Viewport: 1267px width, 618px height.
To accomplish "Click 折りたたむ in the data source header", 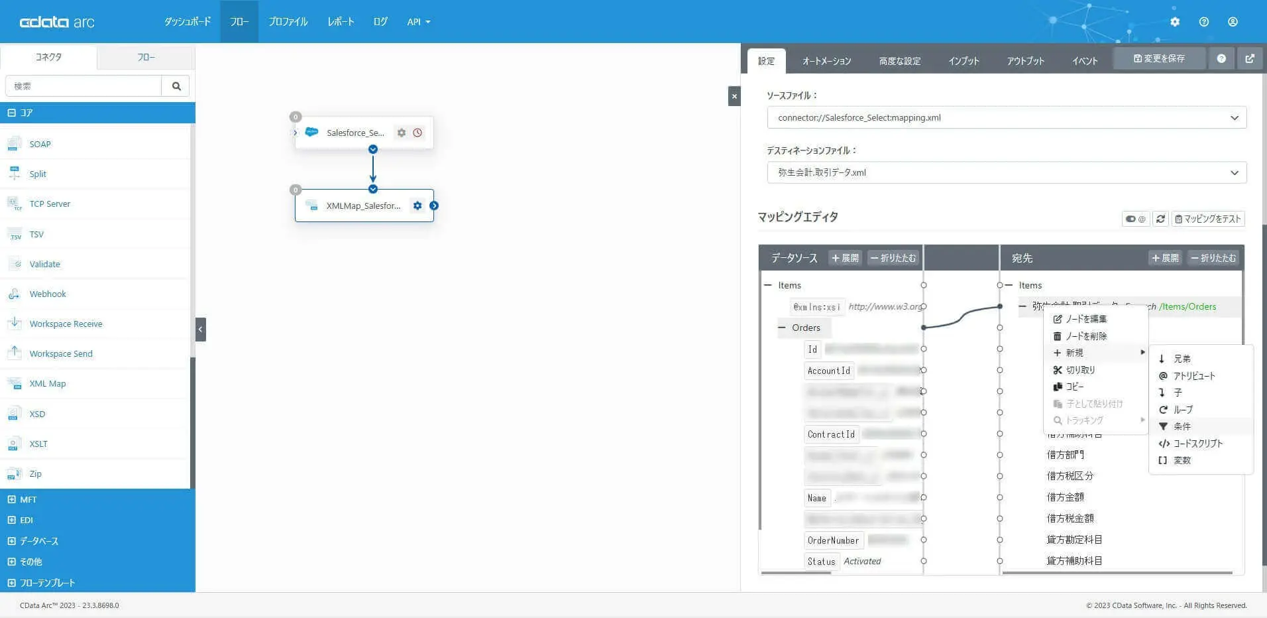I will pyautogui.click(x=893, y=258).
